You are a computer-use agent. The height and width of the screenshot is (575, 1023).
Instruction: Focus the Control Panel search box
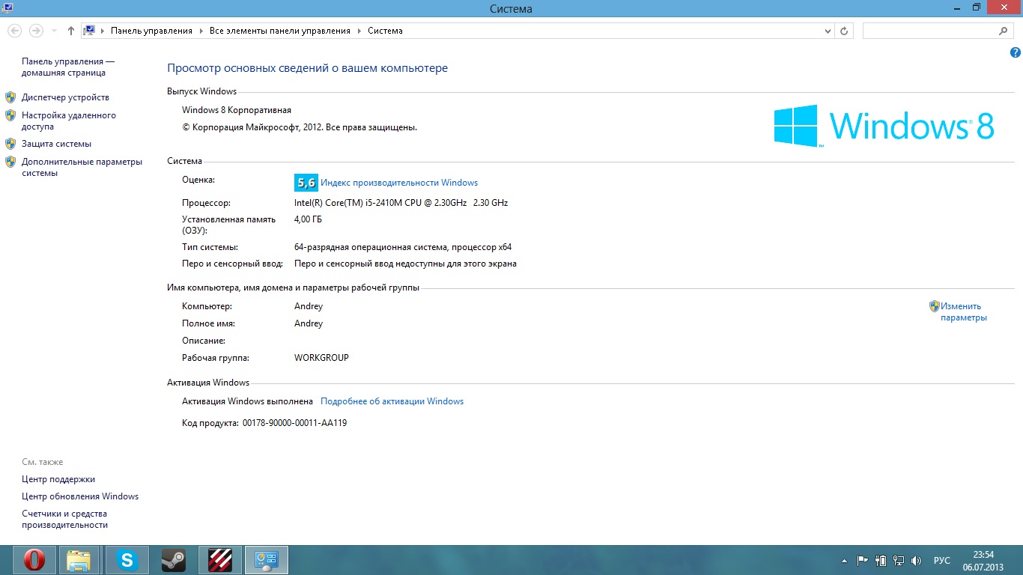tap(931, 31)
